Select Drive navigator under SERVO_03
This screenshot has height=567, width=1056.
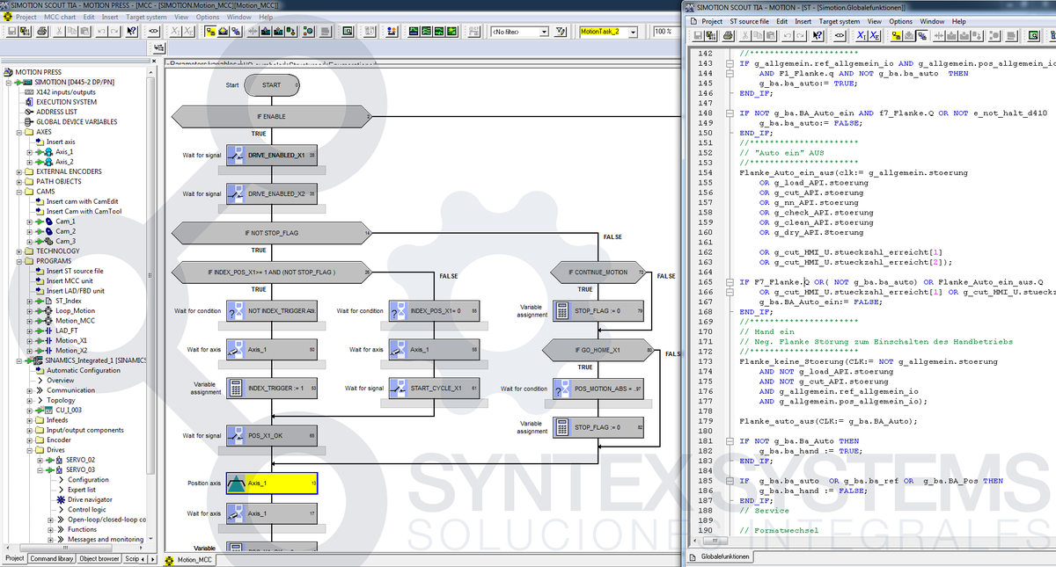point(91,499)
